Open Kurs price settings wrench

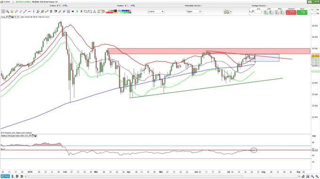pos(7,17)
